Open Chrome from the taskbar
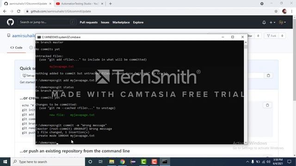Viewport: 296px width, 166px height. [122, 162]
